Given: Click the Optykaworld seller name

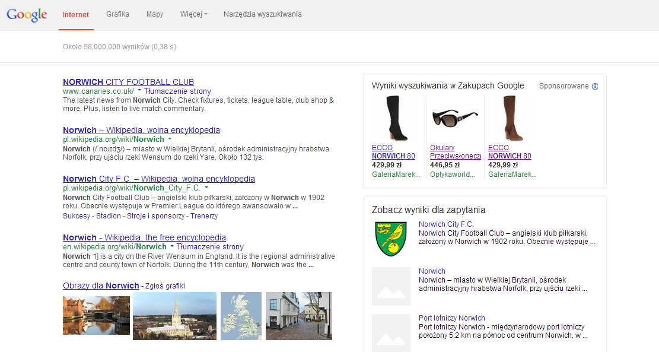Looking at the screenshot, I should pos(453,174).
